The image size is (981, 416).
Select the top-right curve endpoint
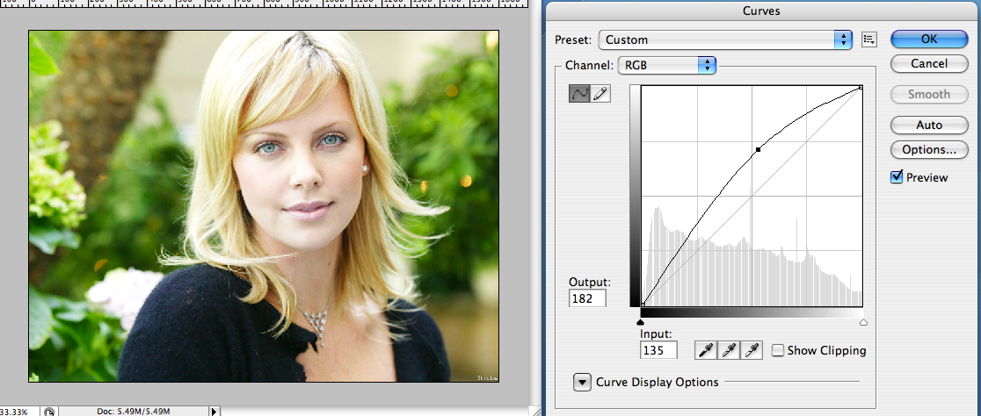tap(861, 88)
